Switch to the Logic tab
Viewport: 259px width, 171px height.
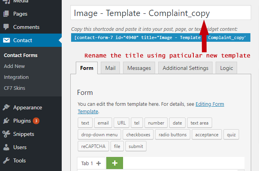[x=226, y=68]
